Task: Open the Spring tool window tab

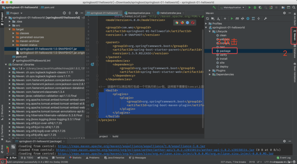Action: (42, 157)
